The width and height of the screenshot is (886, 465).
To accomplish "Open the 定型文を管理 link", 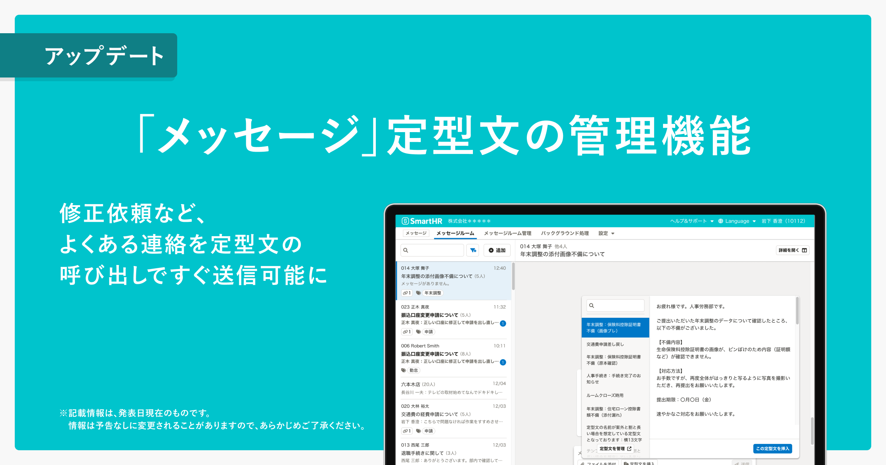I will point(615,449).
